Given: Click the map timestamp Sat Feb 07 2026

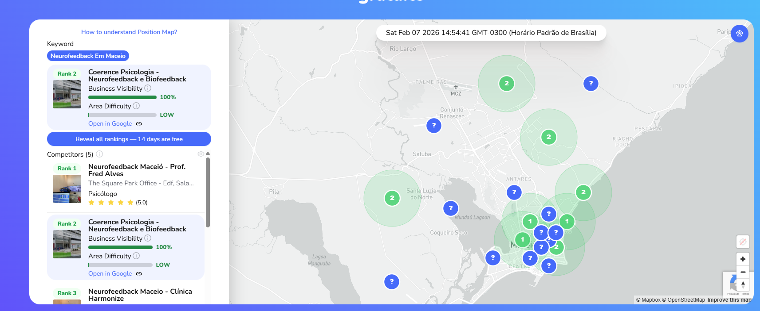Looking at the screenshot, I should click(x=491, y=33).
